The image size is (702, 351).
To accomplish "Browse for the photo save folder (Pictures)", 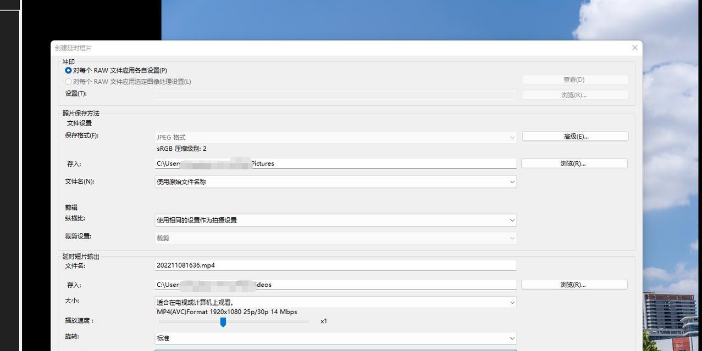I will tap(574, 163).
